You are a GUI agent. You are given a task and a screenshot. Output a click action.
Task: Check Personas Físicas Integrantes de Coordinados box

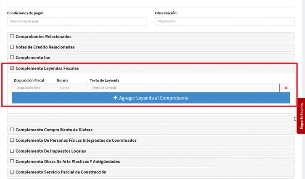click(x=12, y=140)
